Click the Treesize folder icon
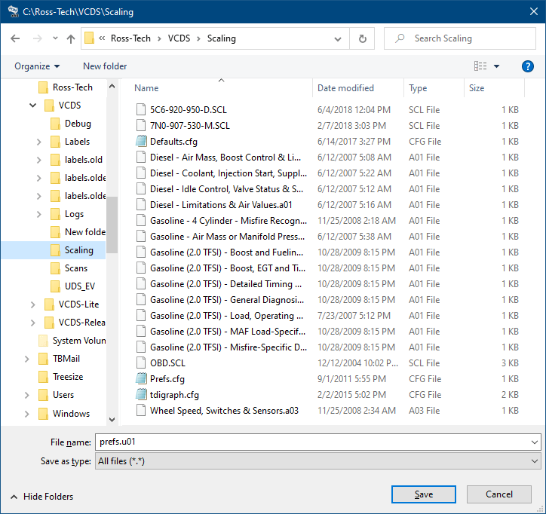546x514 pixels. [x=43, y=377]
